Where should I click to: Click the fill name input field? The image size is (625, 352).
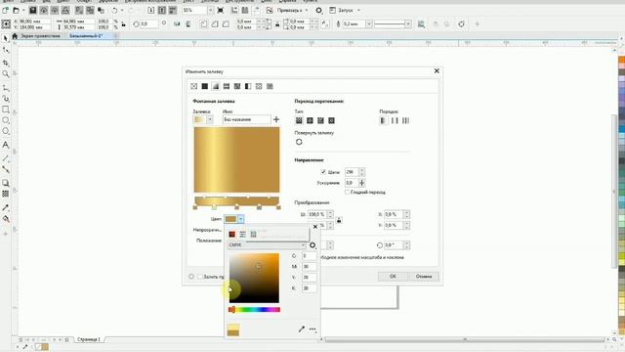[246, 119]
